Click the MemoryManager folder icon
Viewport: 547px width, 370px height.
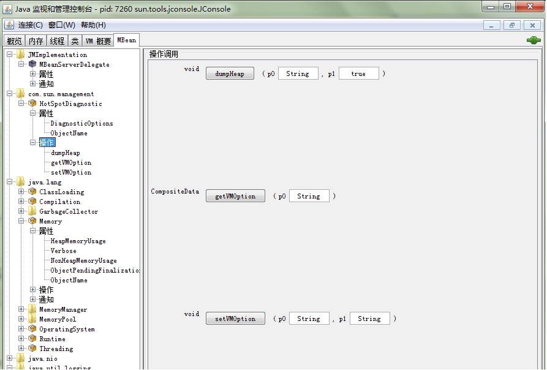tap(32, 309)
